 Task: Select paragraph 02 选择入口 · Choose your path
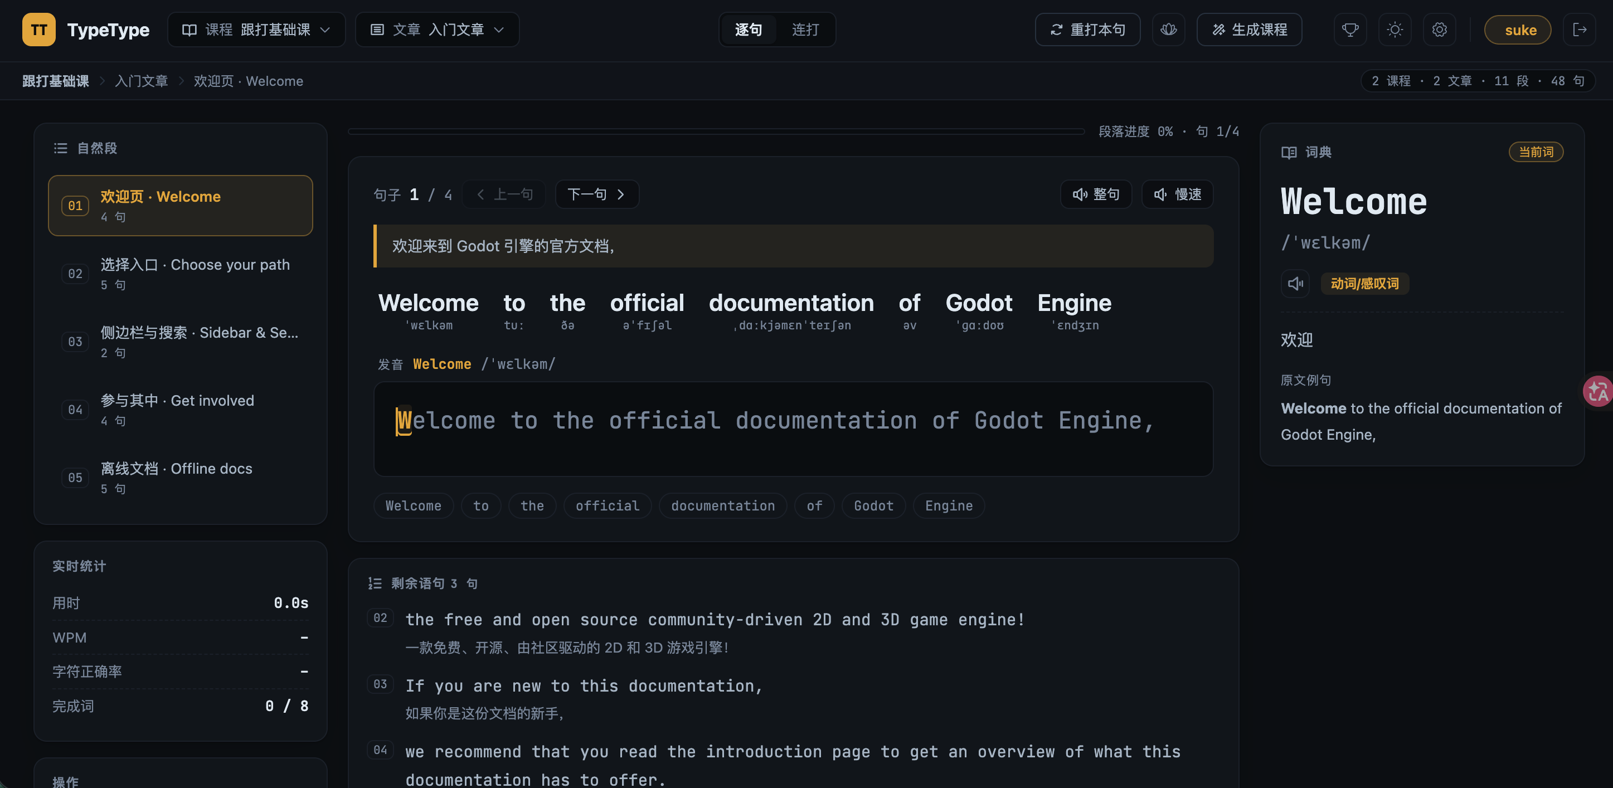coord(181,274)
